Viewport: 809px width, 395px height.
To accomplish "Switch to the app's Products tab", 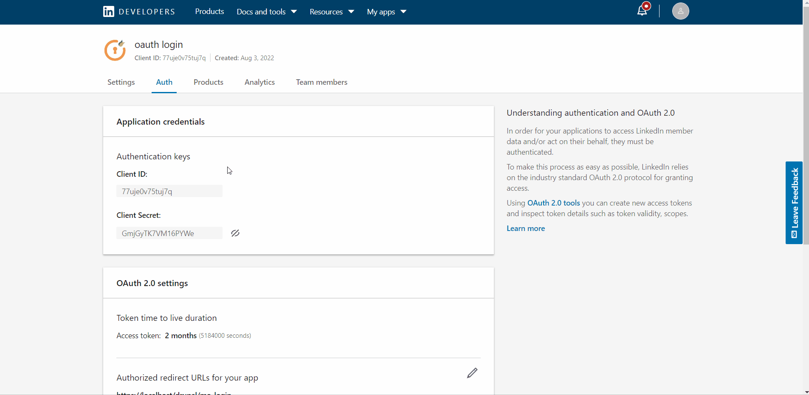I will (x=209, y=82).
